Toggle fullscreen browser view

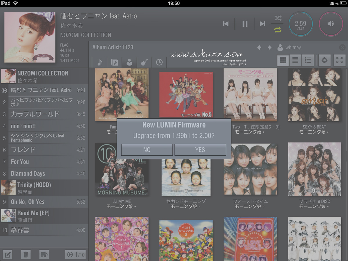pos(340,60)
